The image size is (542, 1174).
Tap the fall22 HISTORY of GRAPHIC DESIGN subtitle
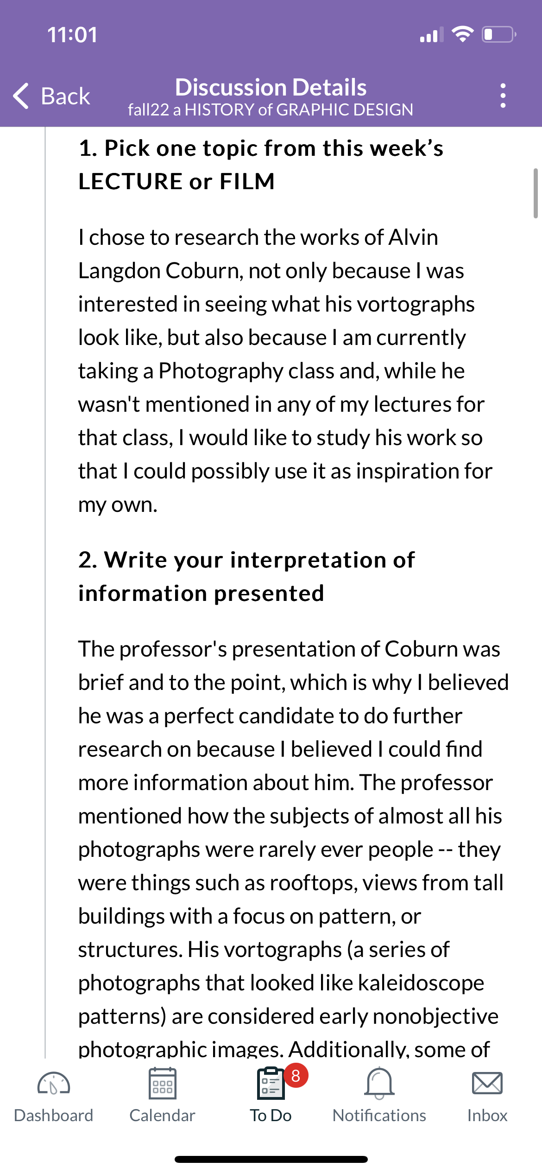coord(271,109)
